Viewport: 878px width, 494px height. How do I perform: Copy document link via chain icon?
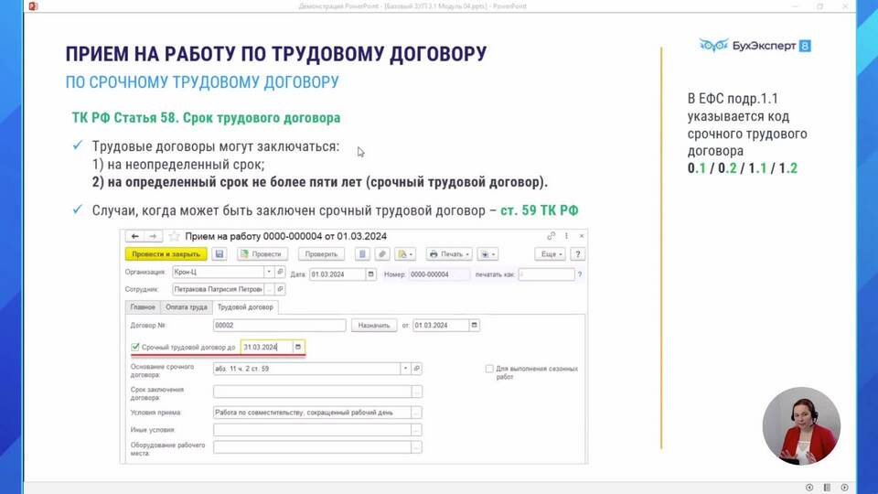point(551,236)
